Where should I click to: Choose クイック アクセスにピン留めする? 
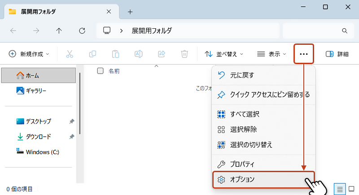[264, 95]
